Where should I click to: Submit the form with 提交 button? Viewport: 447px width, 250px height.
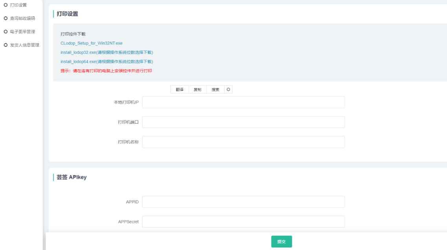tap(281, 241)
